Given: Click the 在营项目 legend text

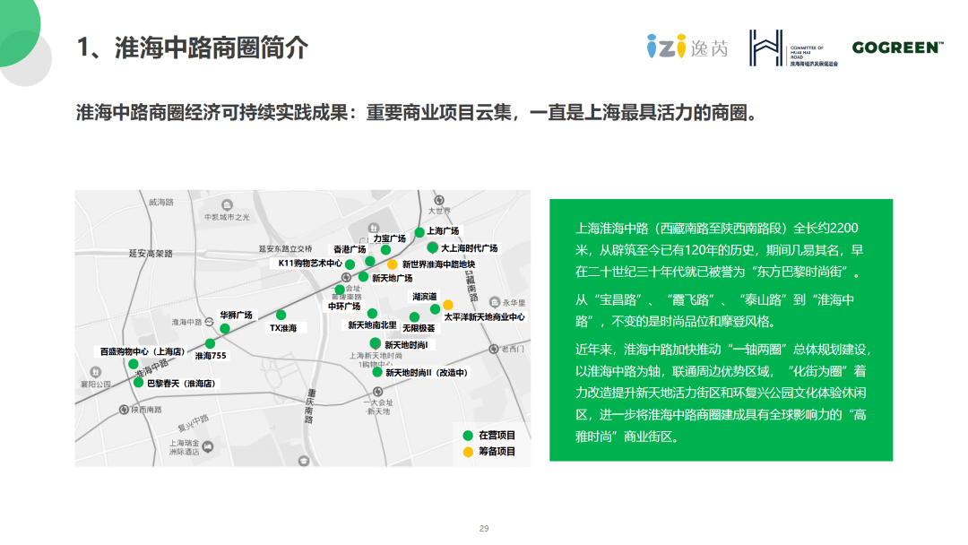Looking at the screenshot, I should [497, 436].
